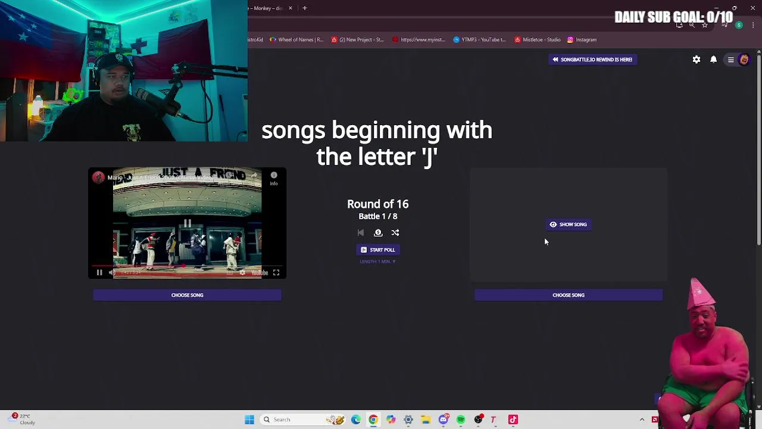Open YouTube player settings gear

coord(242,273)
